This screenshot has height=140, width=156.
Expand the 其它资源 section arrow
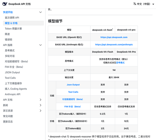tap(41, 111)
